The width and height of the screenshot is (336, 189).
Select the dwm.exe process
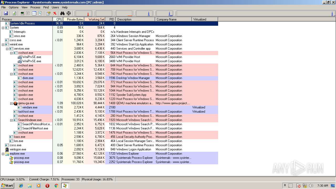pos(109,78)
